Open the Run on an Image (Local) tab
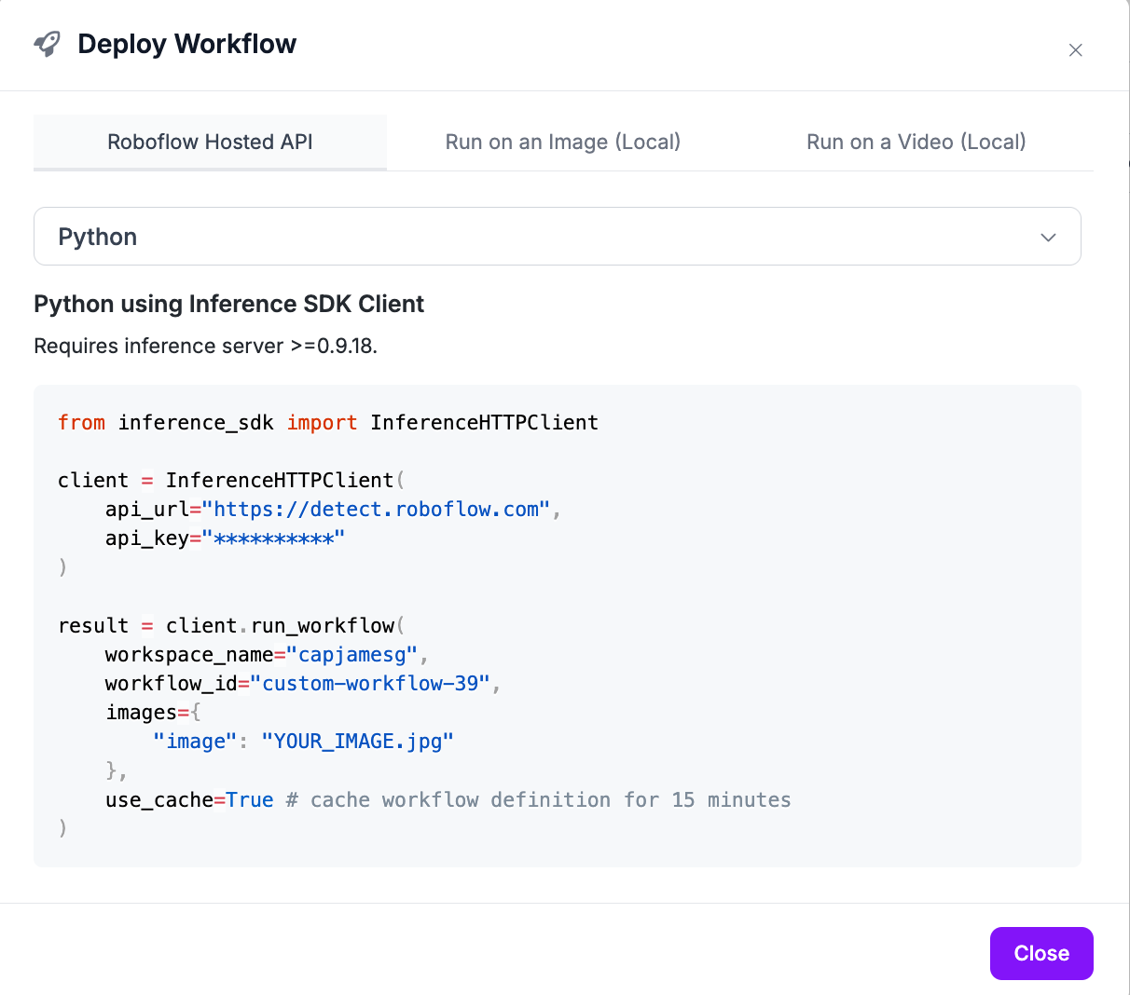This screenshot has height=995, width=1130. click(563, 142)
